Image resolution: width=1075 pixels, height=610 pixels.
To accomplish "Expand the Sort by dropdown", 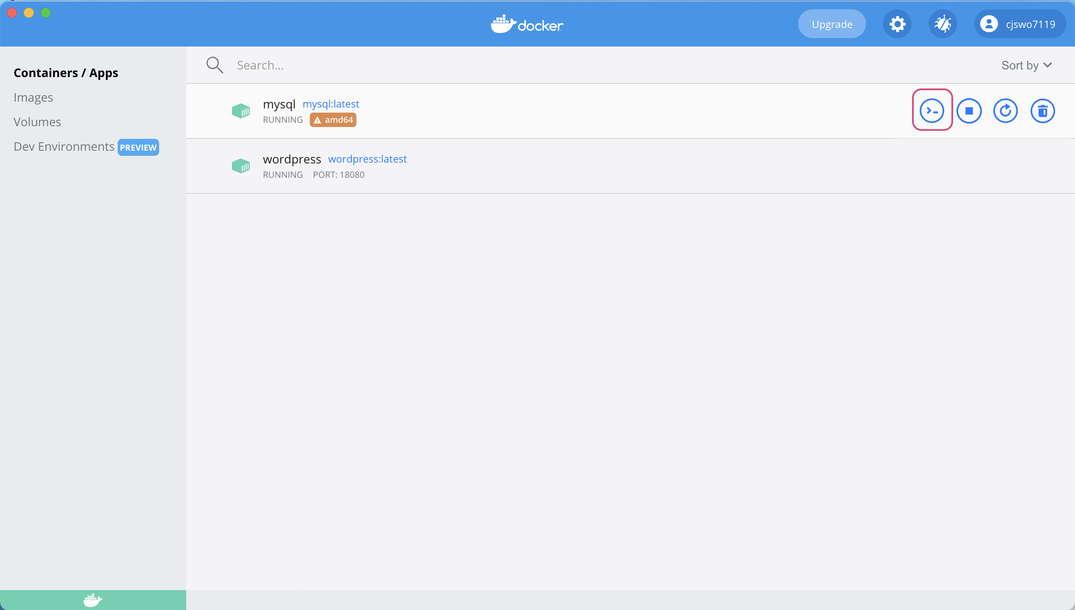I will pyautogui.click(x=1026, y=65).
